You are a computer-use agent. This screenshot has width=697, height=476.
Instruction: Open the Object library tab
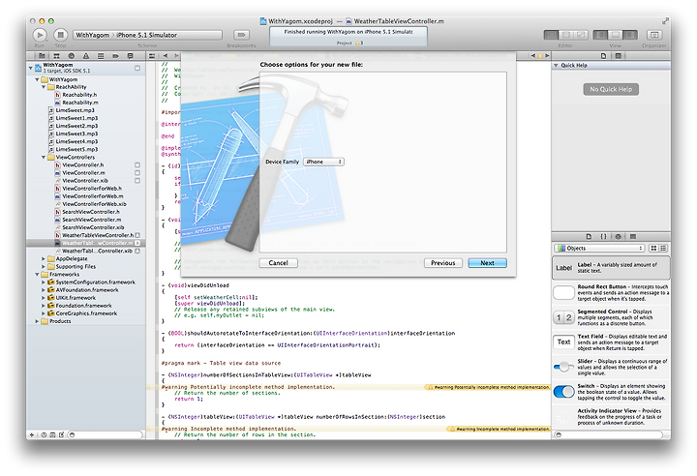pos(619,236)
